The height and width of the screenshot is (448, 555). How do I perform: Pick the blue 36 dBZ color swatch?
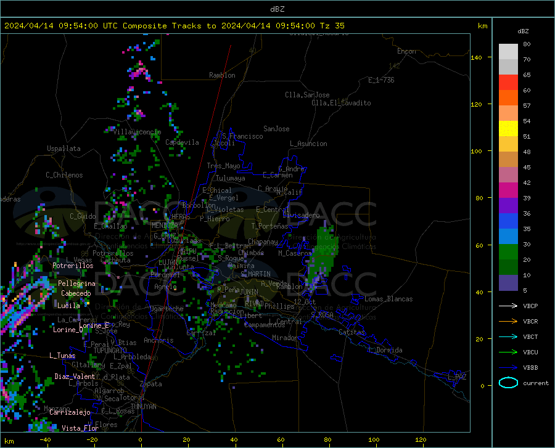508,221
